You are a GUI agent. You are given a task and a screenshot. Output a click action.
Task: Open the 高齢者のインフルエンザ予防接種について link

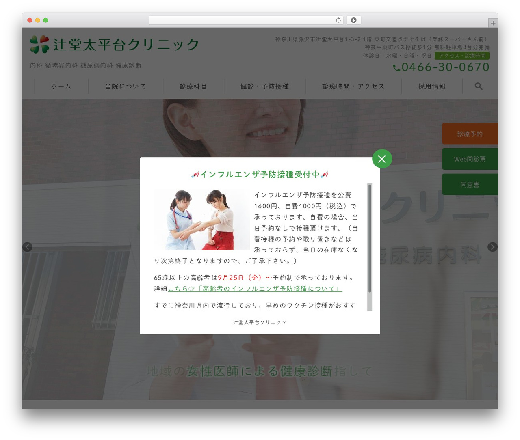click(255, 289)
